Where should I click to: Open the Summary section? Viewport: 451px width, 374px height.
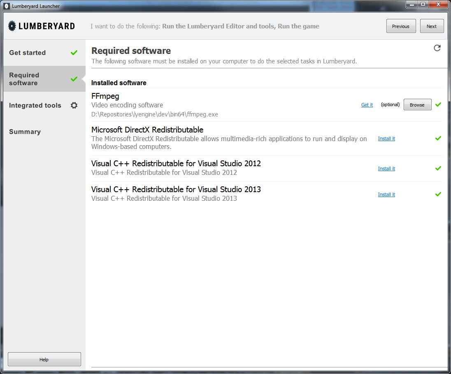pos(44,132)
